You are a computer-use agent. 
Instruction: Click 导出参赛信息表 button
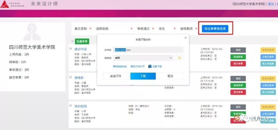click(215, 29)
